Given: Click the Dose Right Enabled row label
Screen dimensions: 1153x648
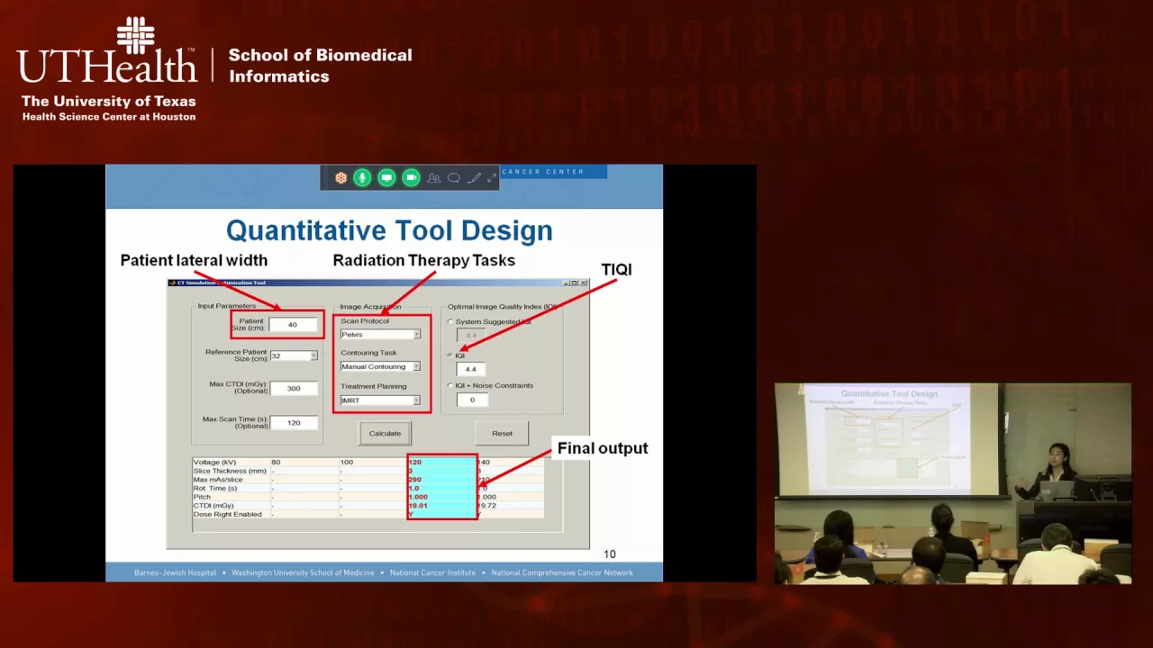Looking at the screenshot, I should 228,514.
